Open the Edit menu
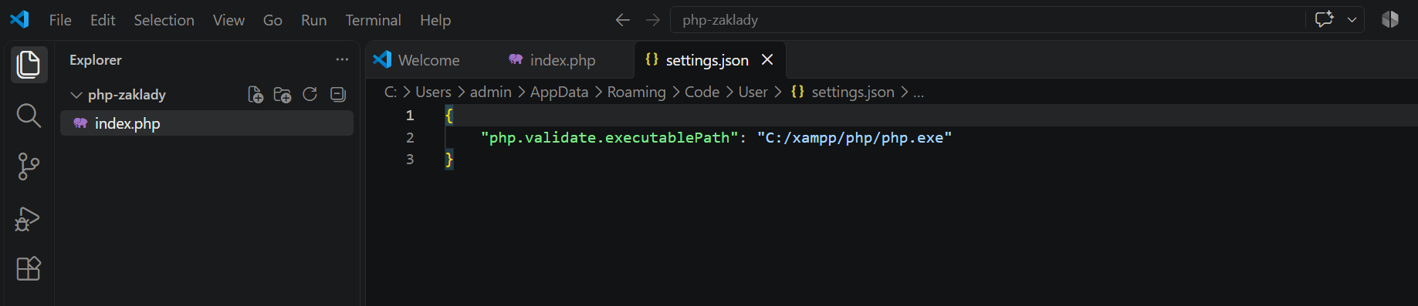This screenshot has height=306, width=1418. click(x=103, y=20)
